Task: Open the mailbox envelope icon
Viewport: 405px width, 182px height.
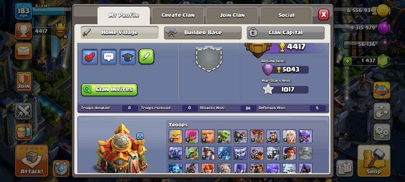Action: (24, 51)
